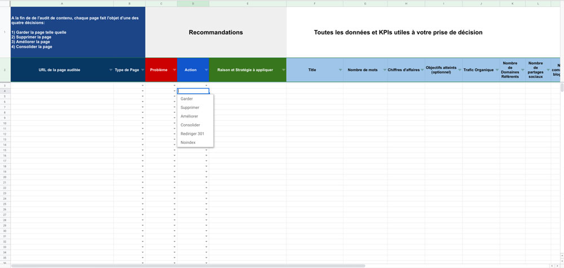Open Raison et Stratégie filter icon

point(284,70)
